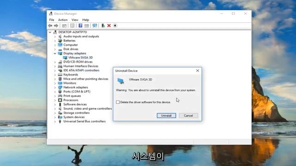Viewport: 296px width, 166px height.
Task: Open the File menu
Action: click(51, 20)
